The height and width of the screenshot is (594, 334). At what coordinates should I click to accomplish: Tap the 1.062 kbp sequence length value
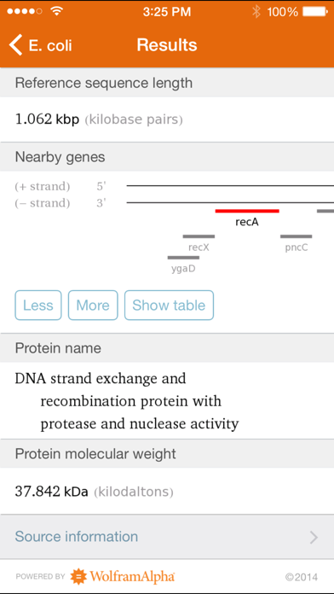pyautogui.click(x=47, y=119)
